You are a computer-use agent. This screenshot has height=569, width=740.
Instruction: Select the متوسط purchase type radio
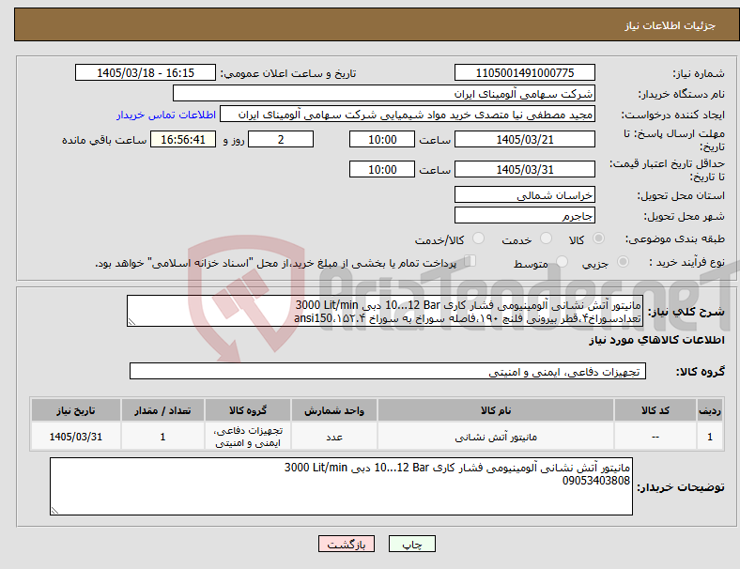[563, 261]
